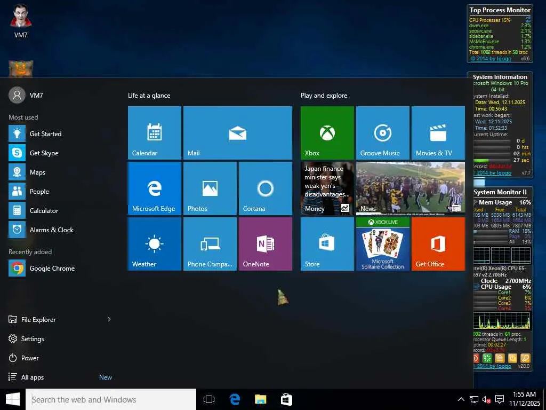Screen dimensions: 546x410
Task: Click Igogo link in System Monitor II
Action: click(493, 366)
